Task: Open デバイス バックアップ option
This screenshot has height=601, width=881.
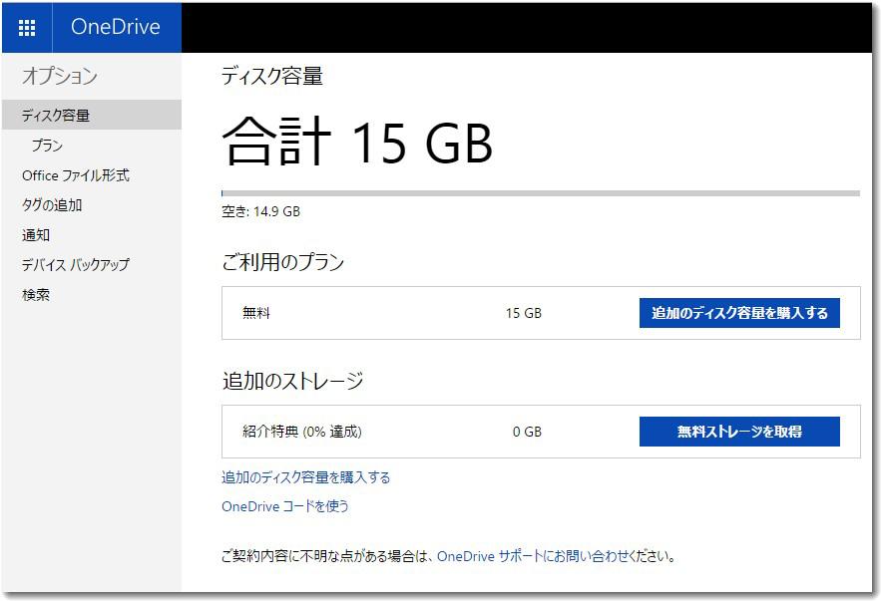Action: pos(75,264)
